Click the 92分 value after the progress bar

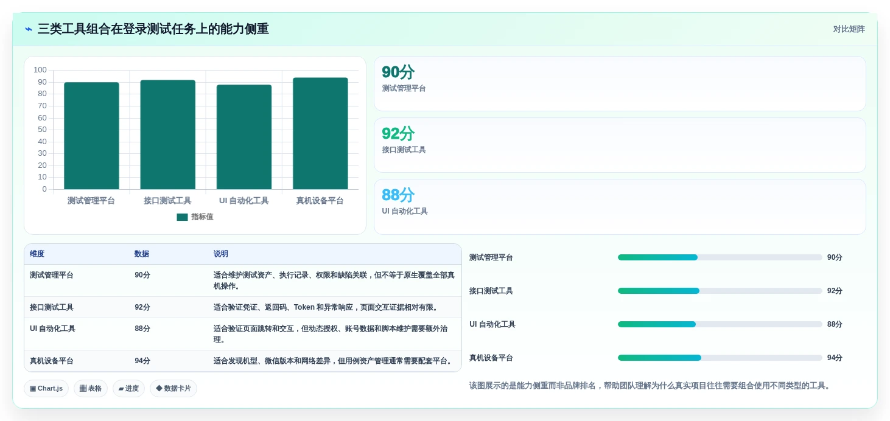click(x=835, y=291)
